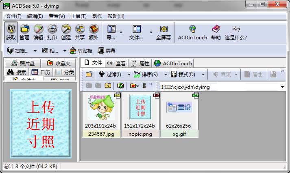Open the 管理 (Manage) tool

24,32
